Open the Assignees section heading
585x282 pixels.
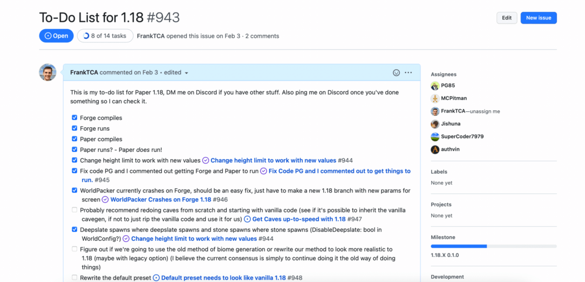pyautogui.click(x=443, y=74)
